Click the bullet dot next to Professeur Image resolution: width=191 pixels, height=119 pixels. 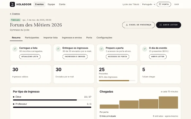pyautogui.click(x=14, y=104)
